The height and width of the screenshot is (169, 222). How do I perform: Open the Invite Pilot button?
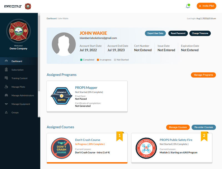click(x=206, y=6)
